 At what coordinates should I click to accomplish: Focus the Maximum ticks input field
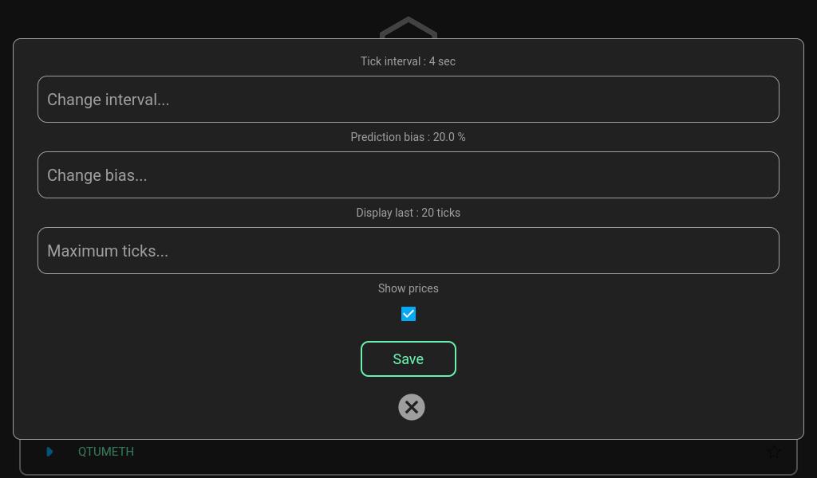[408, 251]
